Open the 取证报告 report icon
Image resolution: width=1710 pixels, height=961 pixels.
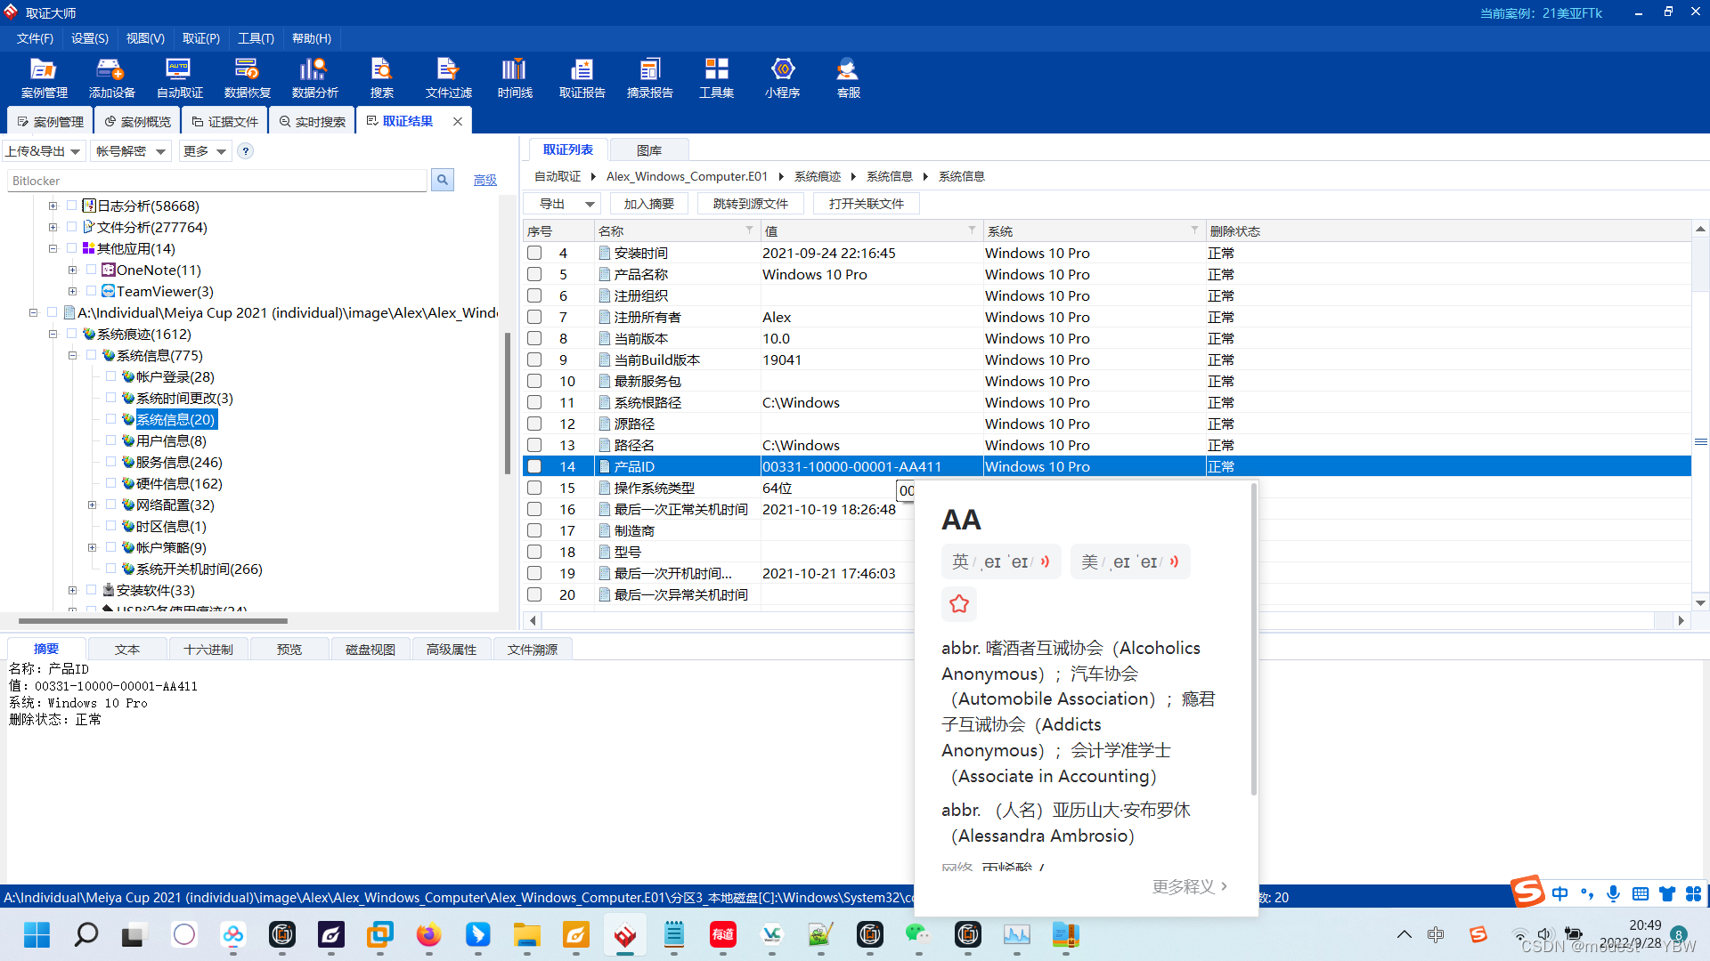pyautogui.click(x=582, y=77)
